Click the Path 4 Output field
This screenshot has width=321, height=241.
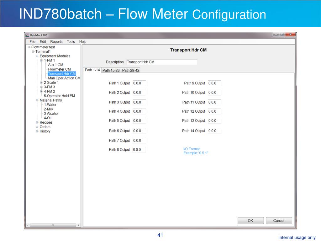[139, 111]
